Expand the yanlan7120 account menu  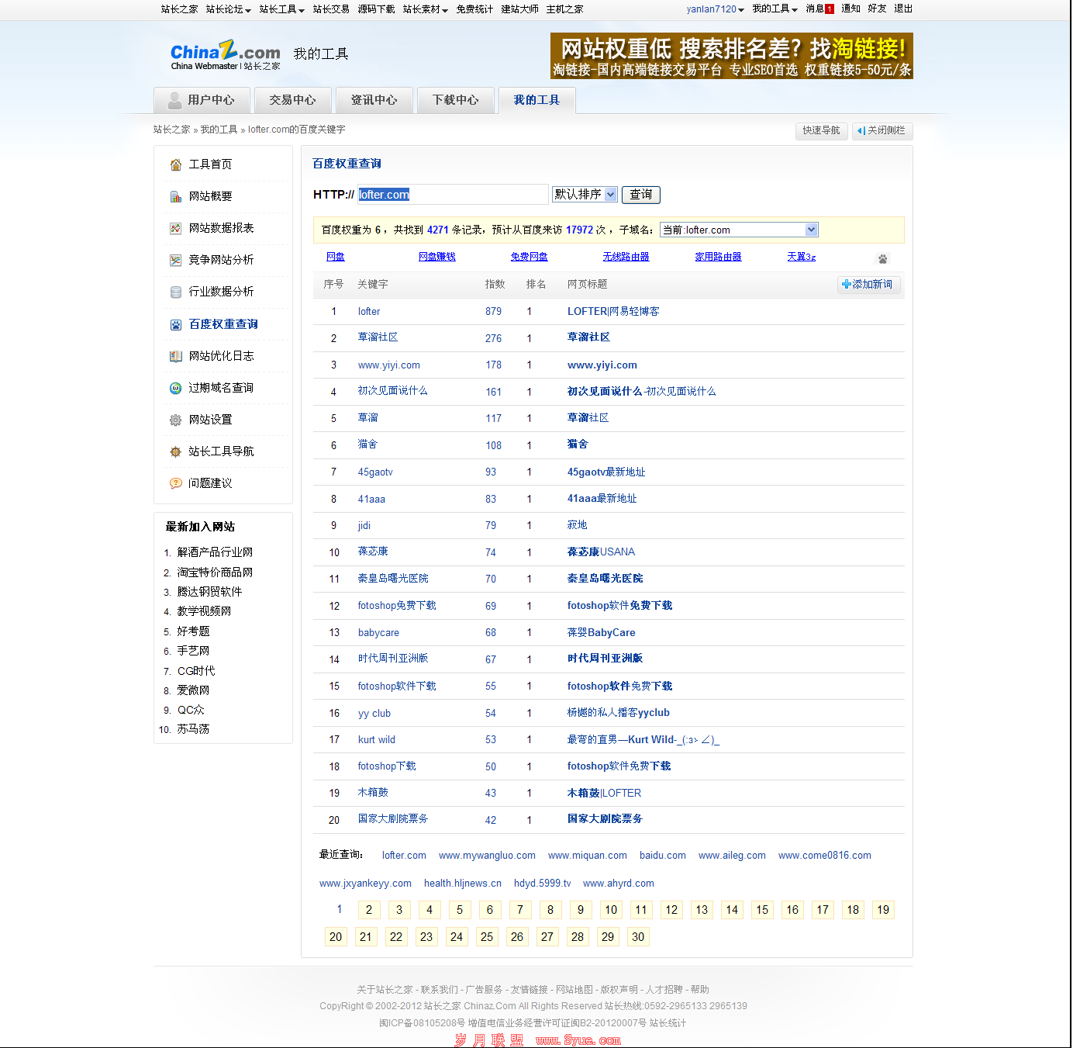[x=716, y=9]
